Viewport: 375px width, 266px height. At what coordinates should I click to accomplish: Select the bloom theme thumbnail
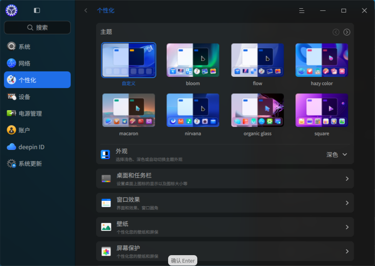click(x=193, y=60)
